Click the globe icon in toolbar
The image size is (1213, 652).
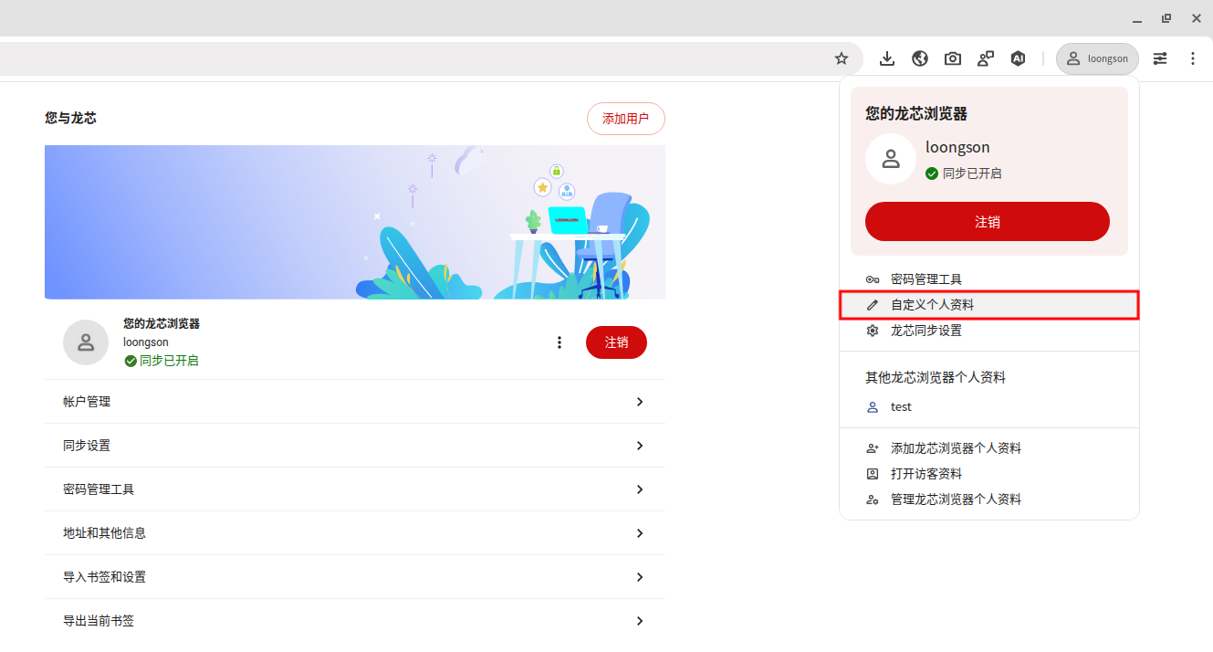[920, 58]
